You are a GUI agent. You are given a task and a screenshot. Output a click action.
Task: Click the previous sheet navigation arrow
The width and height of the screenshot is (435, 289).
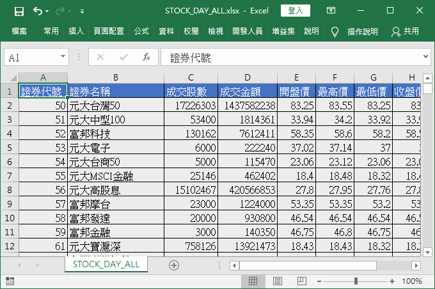[x=19, y=265]
